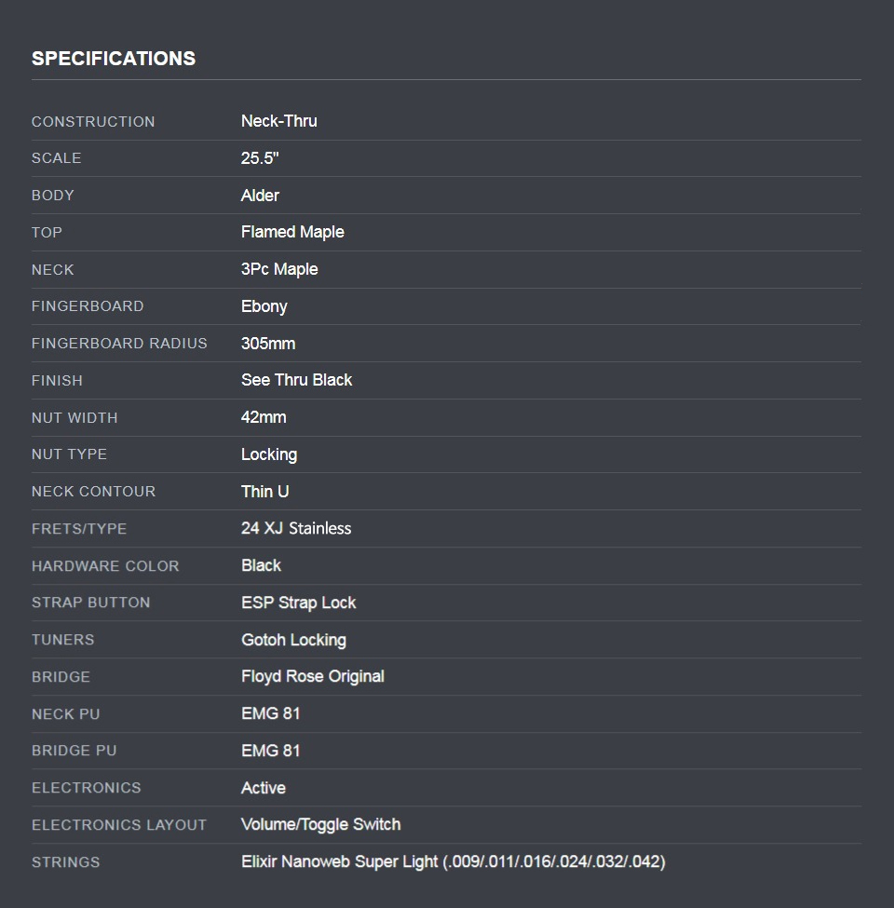Select the 3Pc Maple neck value

point(279,269)
